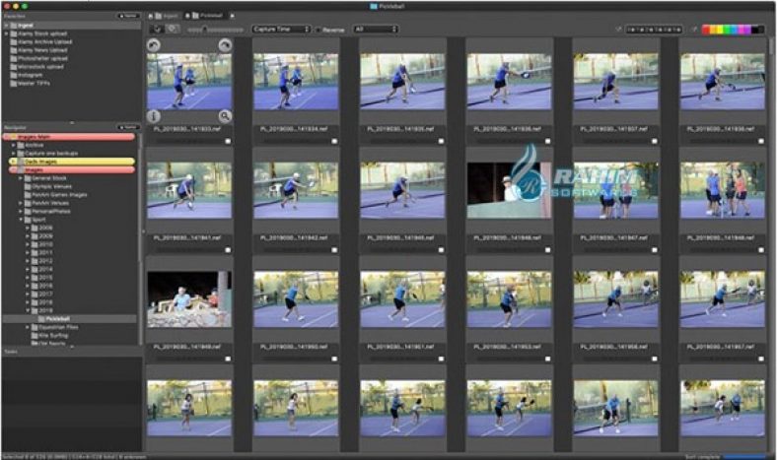Toggle the Reverse sort checkbox

click(x=318, y=30)
